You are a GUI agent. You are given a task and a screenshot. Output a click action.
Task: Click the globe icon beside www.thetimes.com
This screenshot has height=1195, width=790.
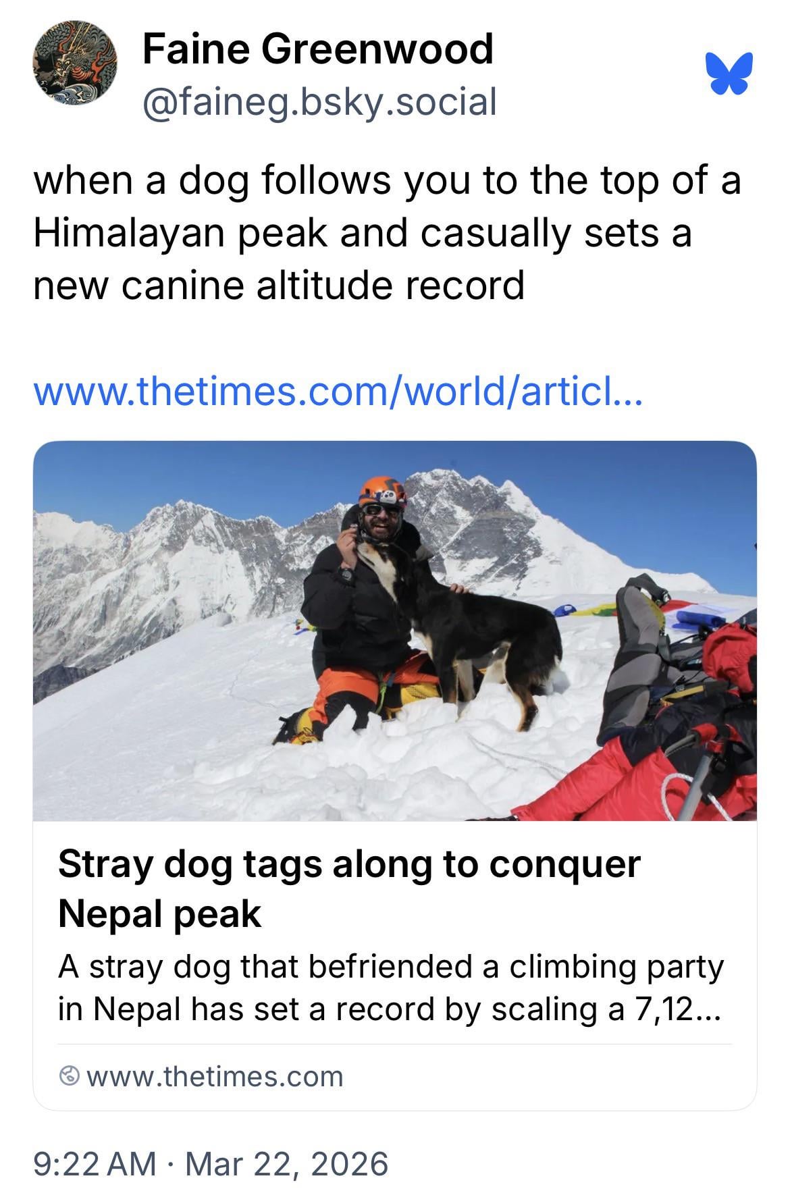70,1076
